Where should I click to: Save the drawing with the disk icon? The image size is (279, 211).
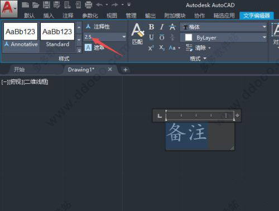46,5
